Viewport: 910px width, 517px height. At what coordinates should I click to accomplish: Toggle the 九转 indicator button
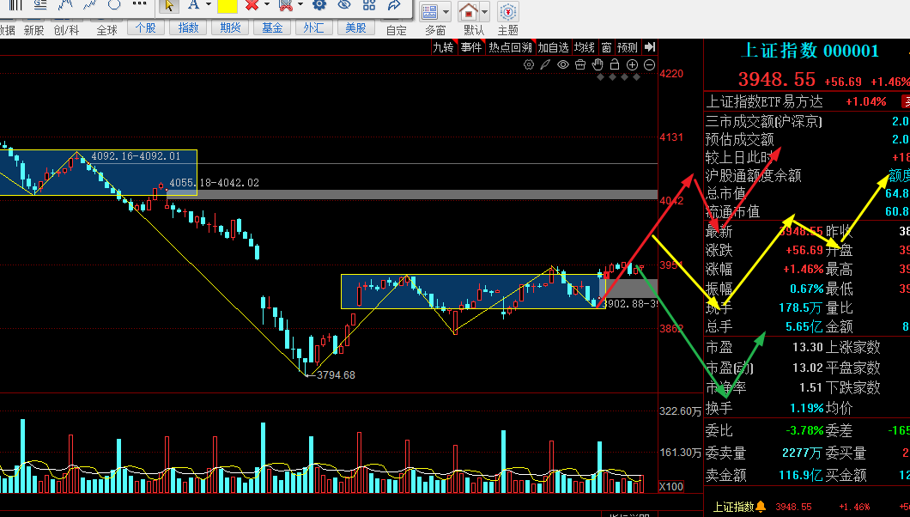point(443,47)
